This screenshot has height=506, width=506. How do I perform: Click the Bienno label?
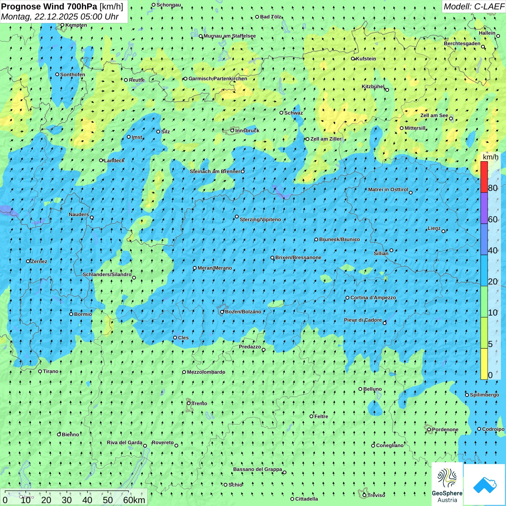(70, 434)
